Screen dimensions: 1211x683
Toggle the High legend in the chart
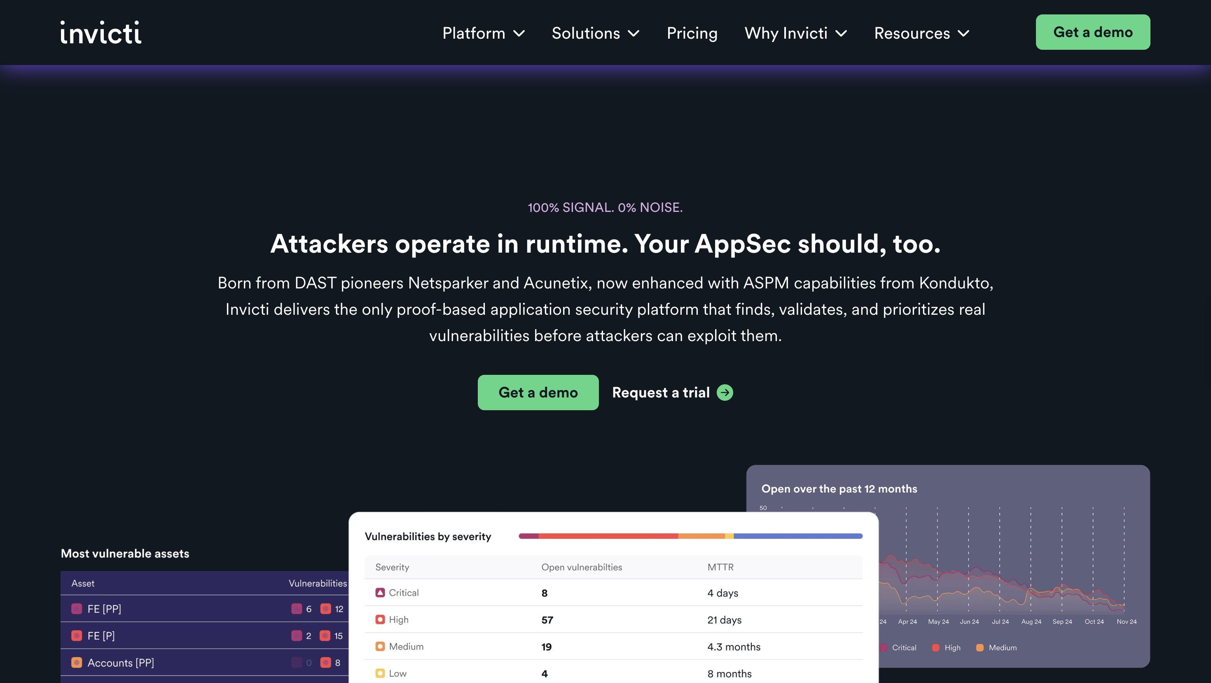[x=946, y=647]
